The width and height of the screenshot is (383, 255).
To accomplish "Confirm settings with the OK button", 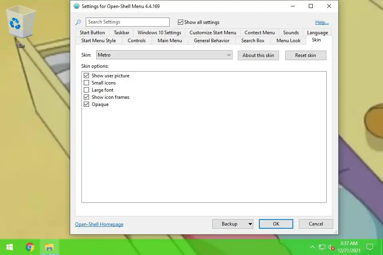I will 276,224.
